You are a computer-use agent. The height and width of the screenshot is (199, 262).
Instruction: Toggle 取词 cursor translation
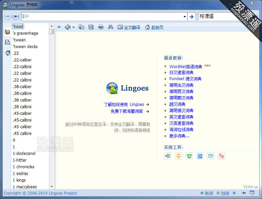click(207, 193)
